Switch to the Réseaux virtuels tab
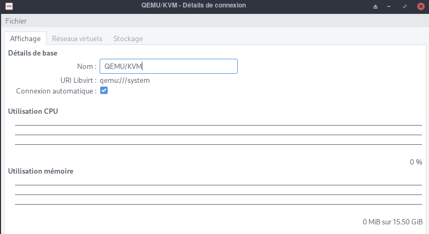Viewport: 429px width, 234px height. (x=77, y=38)
